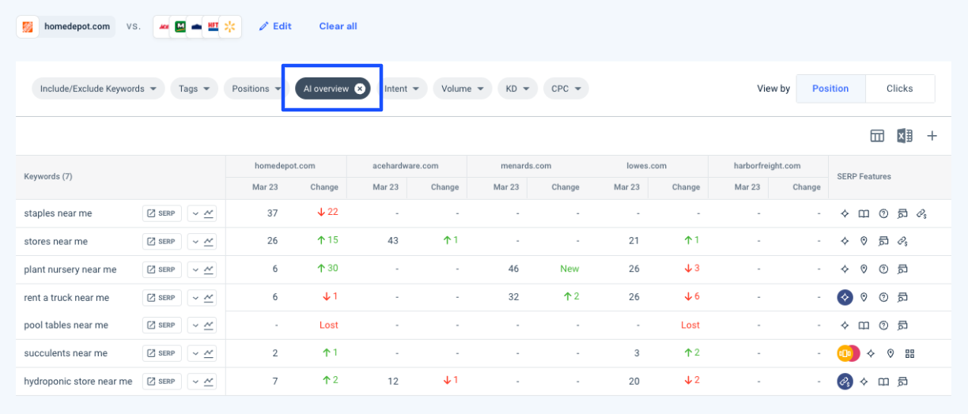Open SERP for hydroponic store near me
Screen dimensions: 968x414
coord(162,381)
